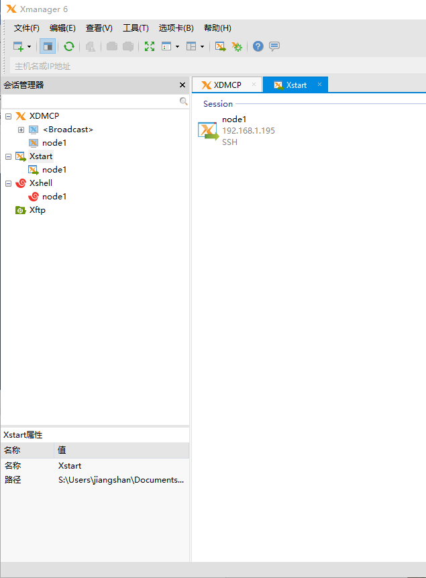Click the Xftp green tree icon

coord(20,210)
